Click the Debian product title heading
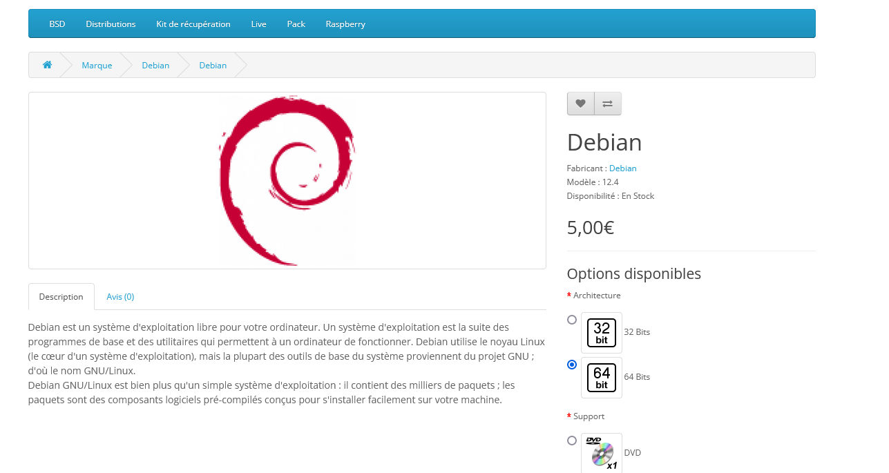Viewport: 889px width, 473px height. tap(604, 142)
